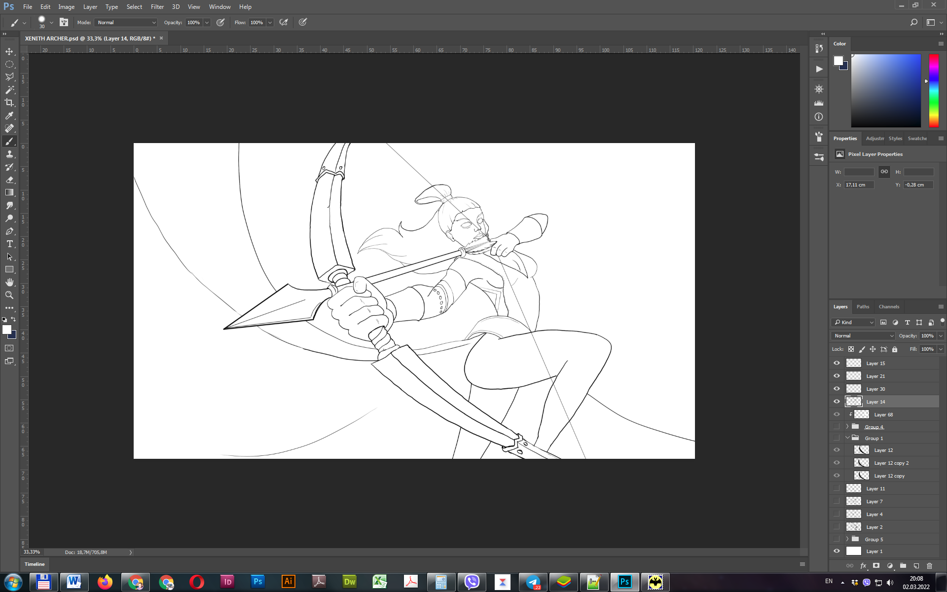Select the Crop tool
This screenshot has height=592, width=947.
(9, 103)
